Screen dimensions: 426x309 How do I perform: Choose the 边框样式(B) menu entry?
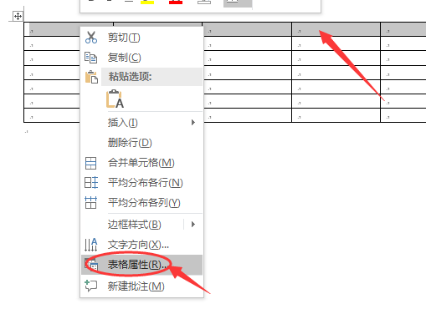tap(135, 225)
